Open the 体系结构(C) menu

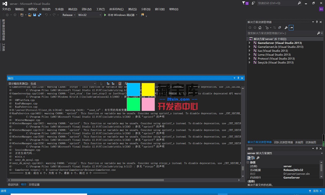[x=116, y=9]
